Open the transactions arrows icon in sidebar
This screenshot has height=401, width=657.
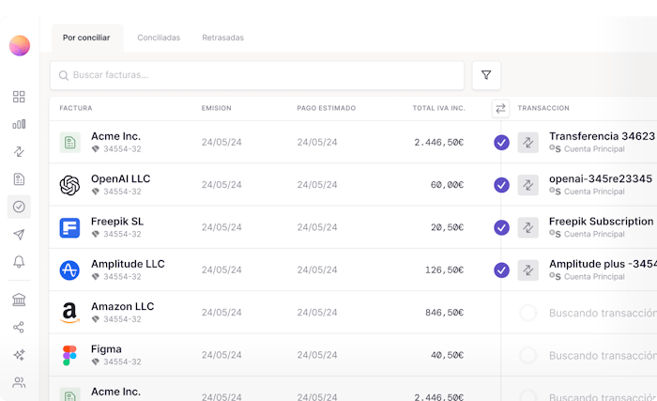point(19,151)
